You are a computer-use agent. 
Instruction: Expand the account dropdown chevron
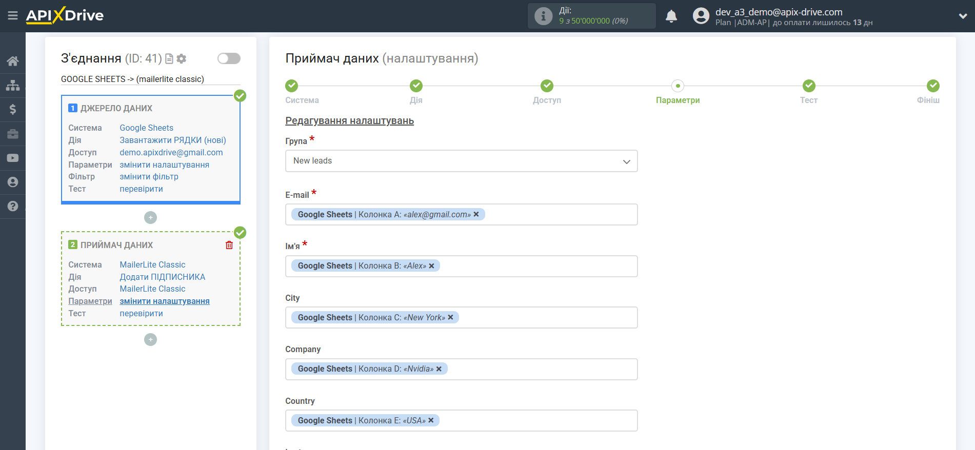point(963,16)
